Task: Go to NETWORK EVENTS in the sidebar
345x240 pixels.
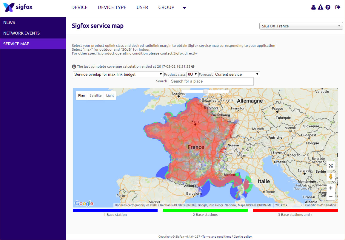Action: (x=33, y=33)
